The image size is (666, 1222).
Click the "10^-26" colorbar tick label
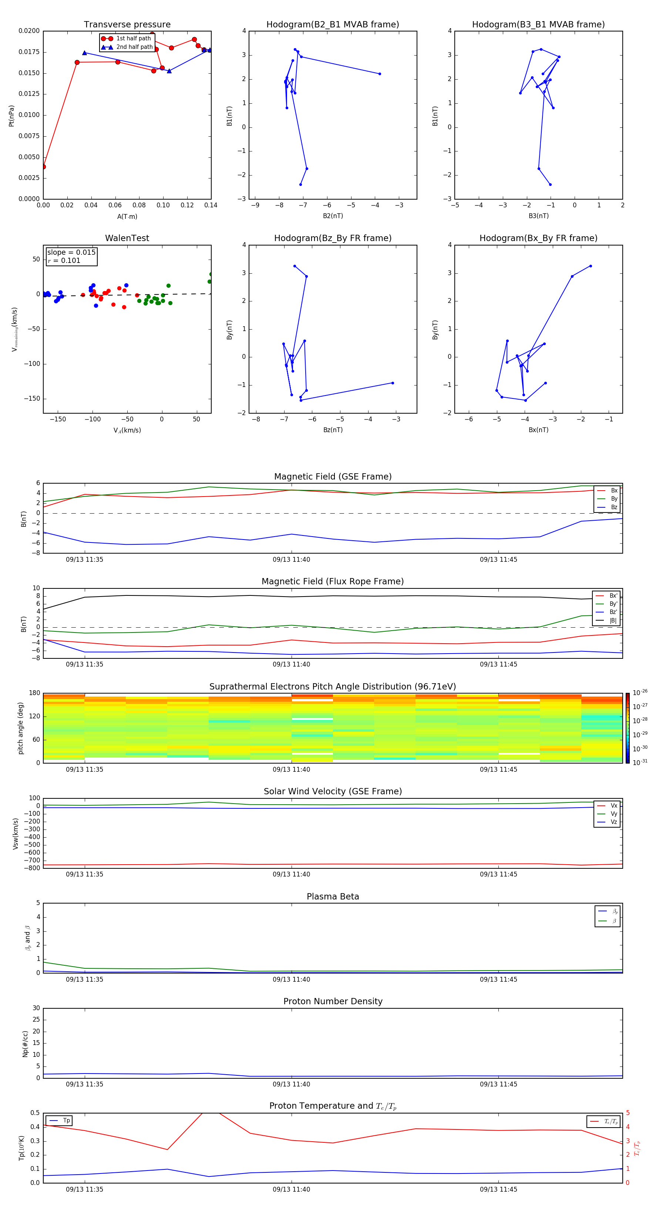tap(640, 692)
